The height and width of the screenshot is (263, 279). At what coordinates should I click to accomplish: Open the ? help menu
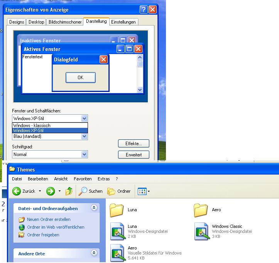(117, 179)
